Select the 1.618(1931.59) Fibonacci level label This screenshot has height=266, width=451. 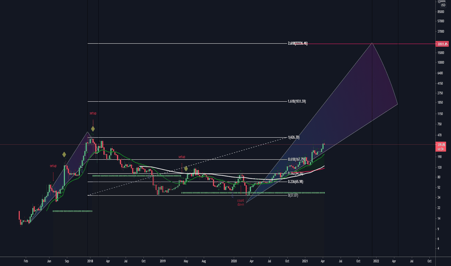(x=297, y=101)
